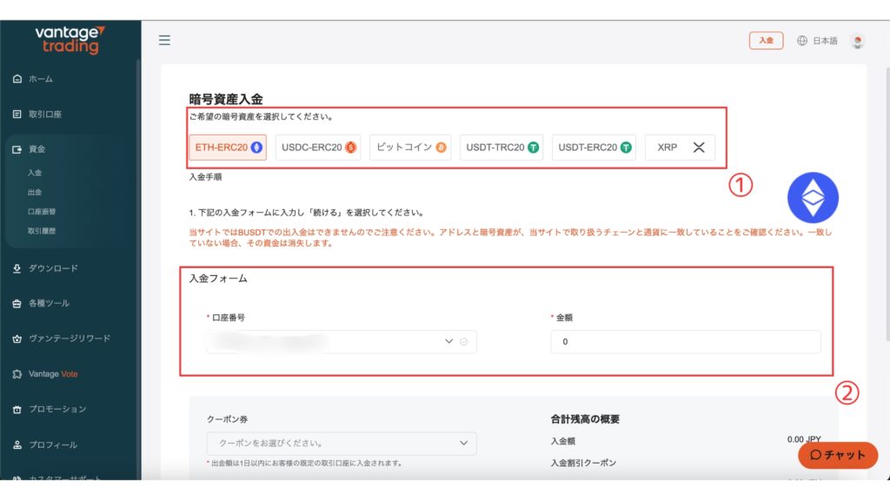The width and height of the screenshot is (890, 500).
Task: Collapse the 資金 sidebar section
Action: tap(37, 149)
